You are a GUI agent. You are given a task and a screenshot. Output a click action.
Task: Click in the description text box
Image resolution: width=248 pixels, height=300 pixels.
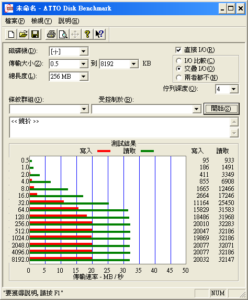tap(119, 127)
